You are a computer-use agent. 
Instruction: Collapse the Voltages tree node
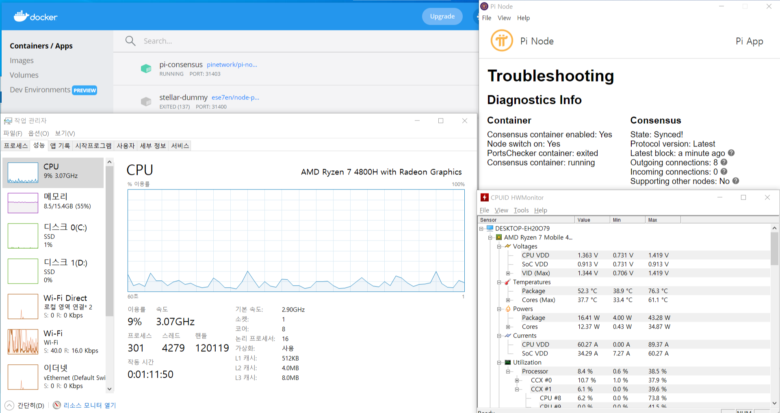tap(499, 246)
